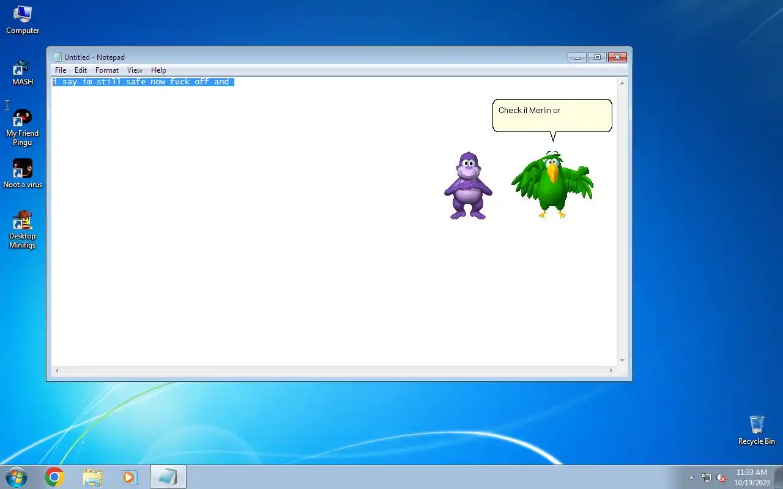Open Windows Explorer from the taskbar
Screen dimensions: 783x489
92,477
